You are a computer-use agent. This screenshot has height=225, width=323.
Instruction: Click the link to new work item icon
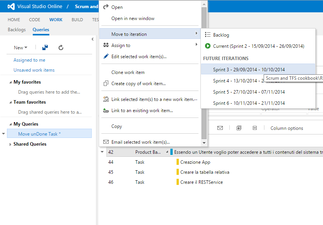click(106, 99)
